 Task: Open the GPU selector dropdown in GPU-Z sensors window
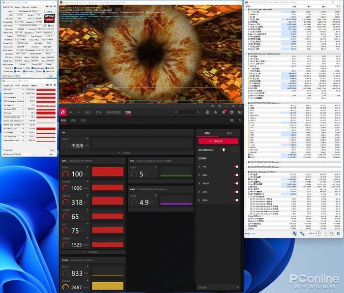point(18,154)
